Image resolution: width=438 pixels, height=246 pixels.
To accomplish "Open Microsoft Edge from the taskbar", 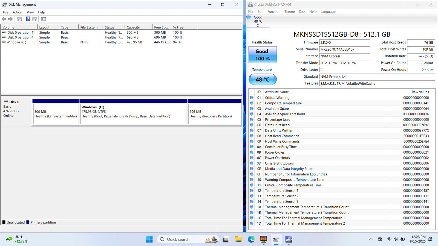I will coord(251,239).
